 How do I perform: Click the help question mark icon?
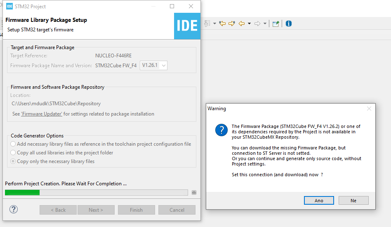[x=14, y=209]
